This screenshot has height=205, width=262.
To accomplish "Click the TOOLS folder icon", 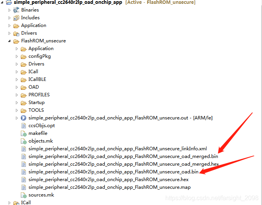I will 24,111.
